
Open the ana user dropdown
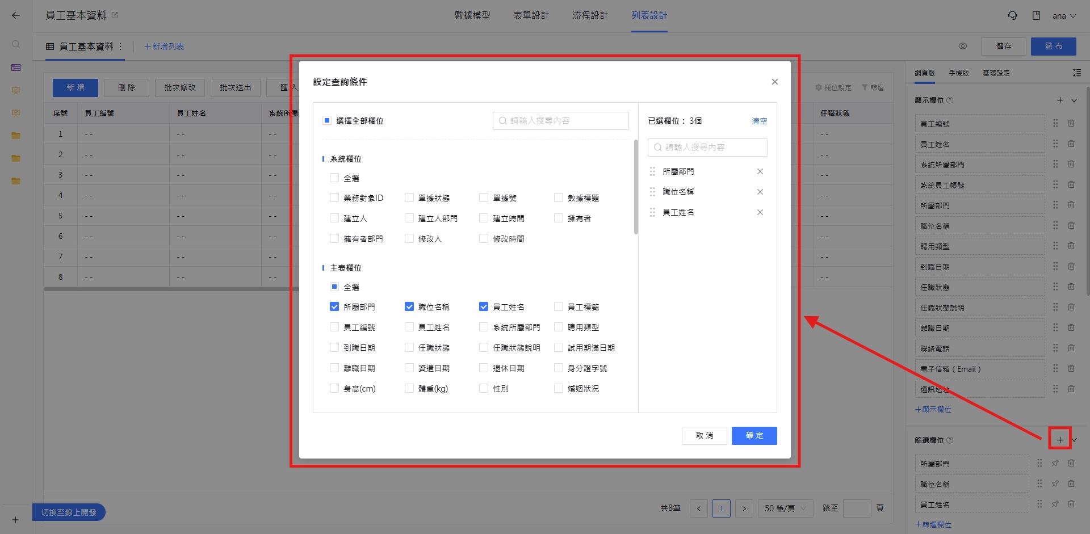[x=1064, y=16]
